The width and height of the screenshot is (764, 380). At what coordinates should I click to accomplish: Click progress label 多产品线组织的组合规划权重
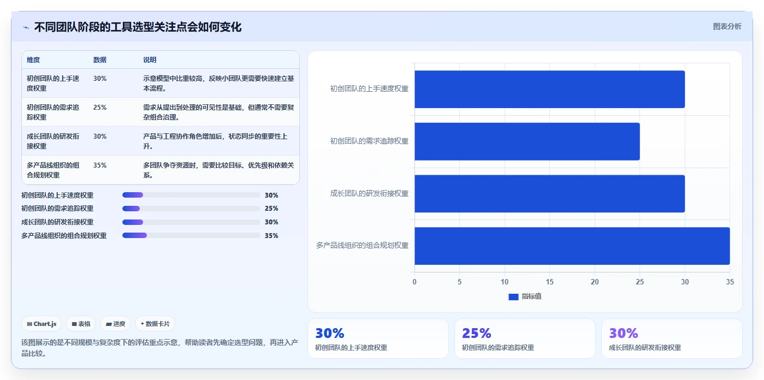click(64, 236)
